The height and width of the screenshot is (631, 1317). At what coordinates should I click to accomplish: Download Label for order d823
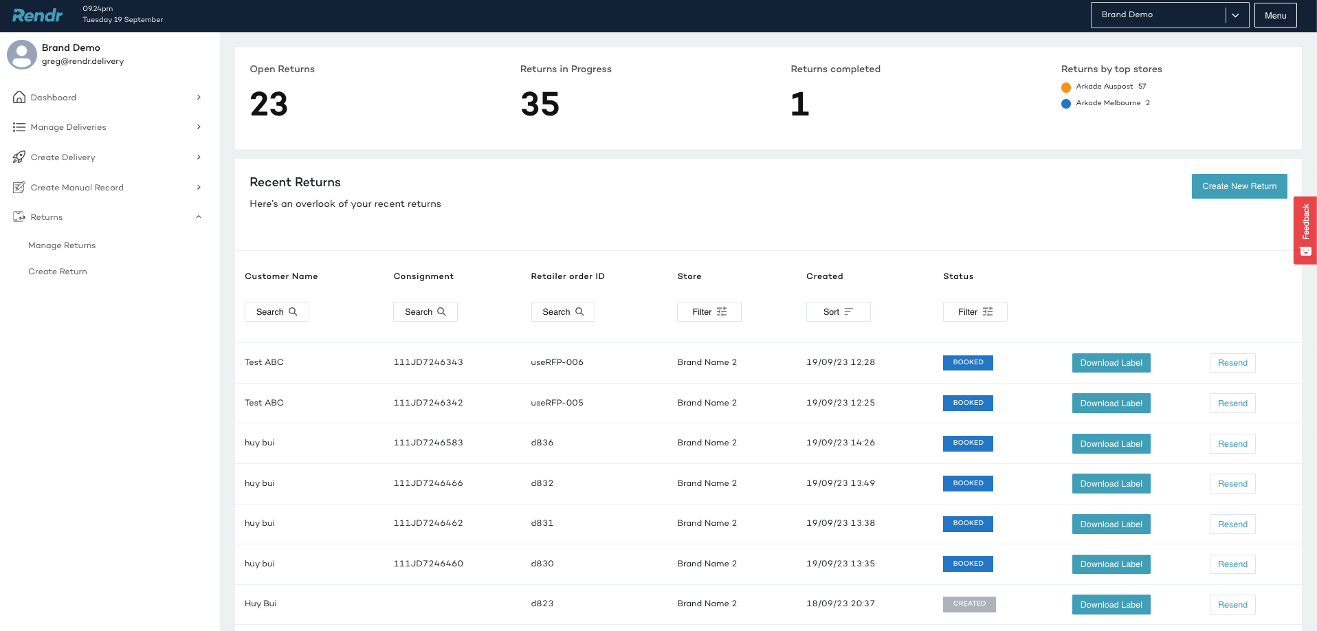1111,605
